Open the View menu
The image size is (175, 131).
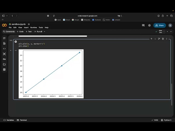[x=20, y=28]
